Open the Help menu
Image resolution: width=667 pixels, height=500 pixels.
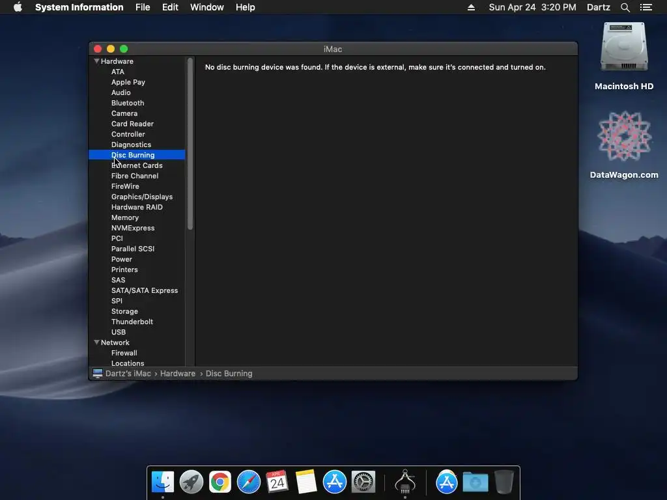click(246, 7)
